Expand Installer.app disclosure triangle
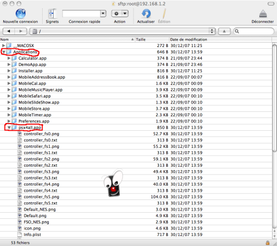This screenshot has width=277, height=246. point(9,71)
